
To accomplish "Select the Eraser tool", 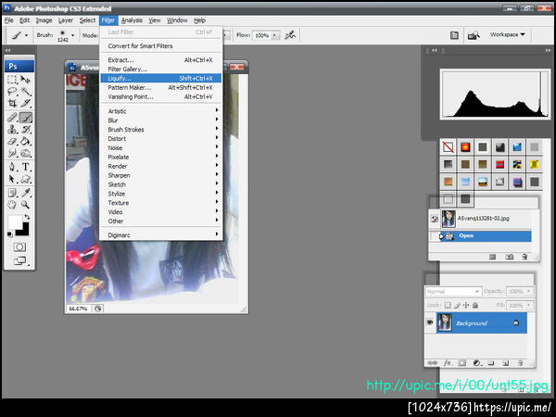I will pos(12,141).
